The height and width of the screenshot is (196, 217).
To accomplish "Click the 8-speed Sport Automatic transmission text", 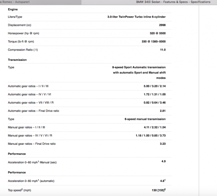I will (138, 67).
